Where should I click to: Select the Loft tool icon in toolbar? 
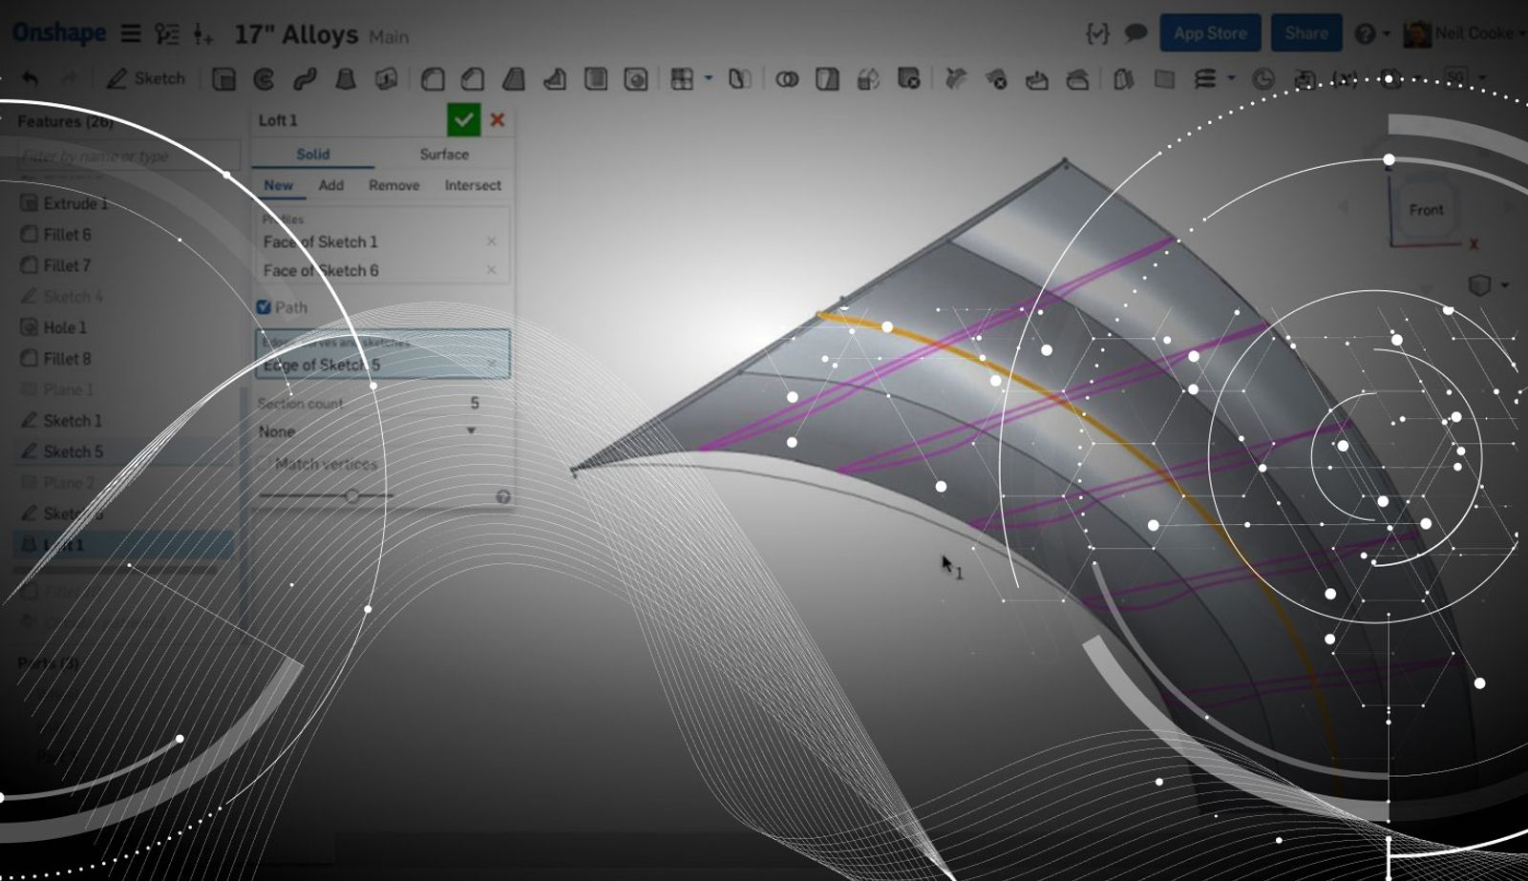pyautogui.click(x=346, y=79)
